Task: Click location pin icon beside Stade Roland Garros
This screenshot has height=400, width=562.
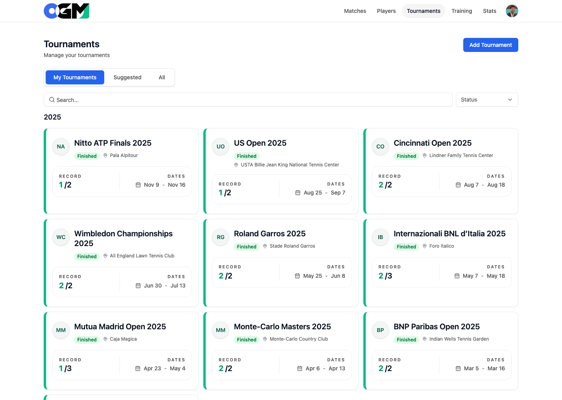Action: point(265,246)
